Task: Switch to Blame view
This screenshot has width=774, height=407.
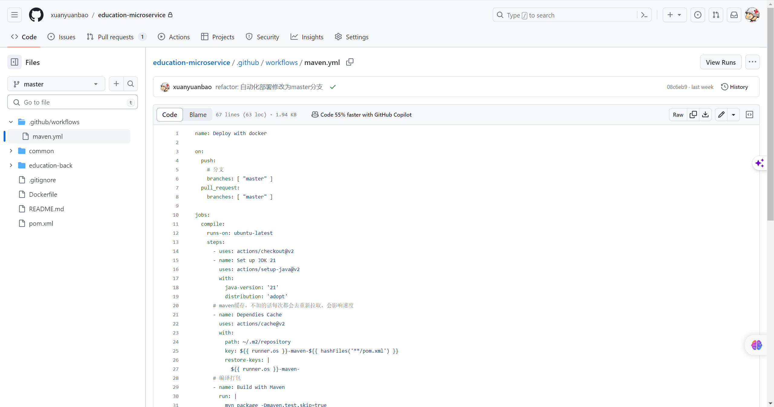Action: [x=198, y=115]
